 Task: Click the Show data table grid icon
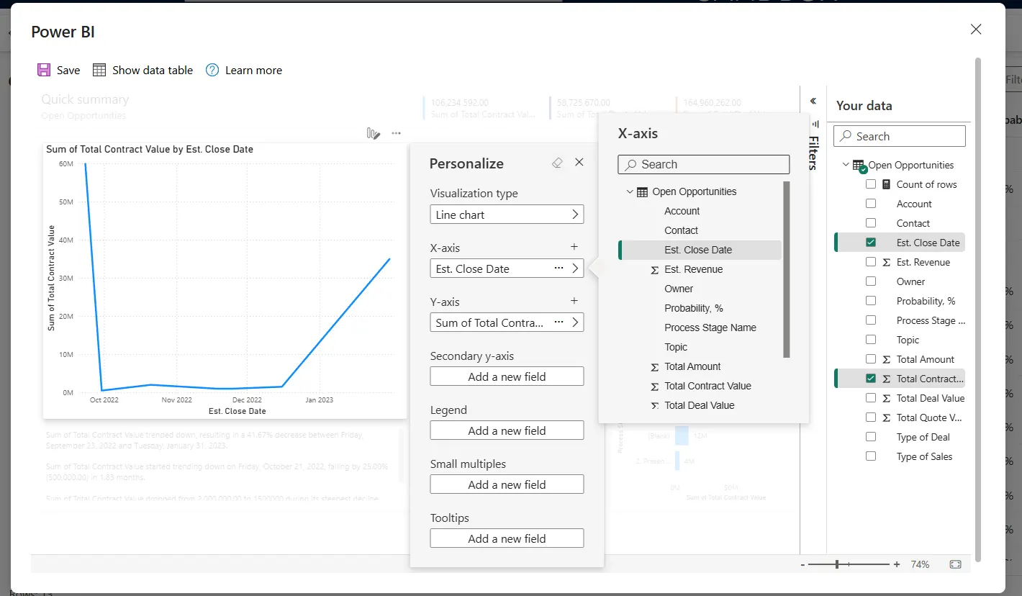coord(99,70)
